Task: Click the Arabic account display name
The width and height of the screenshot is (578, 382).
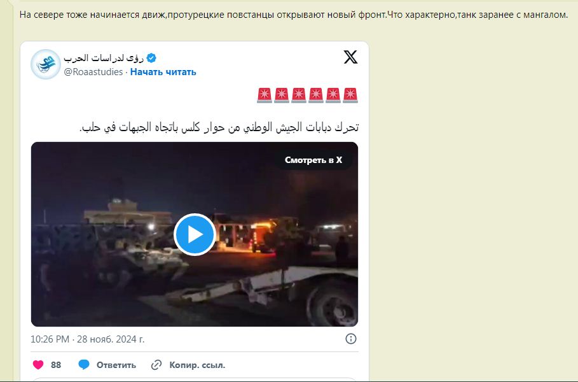Action: click(104, 58)
